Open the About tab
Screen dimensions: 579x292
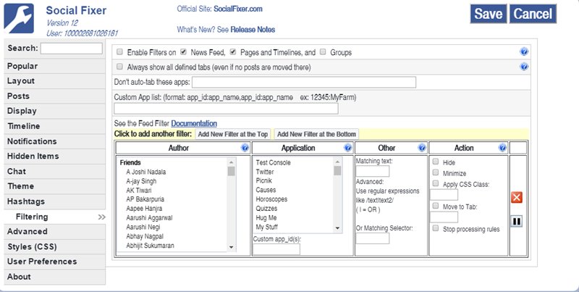[54, 277]
